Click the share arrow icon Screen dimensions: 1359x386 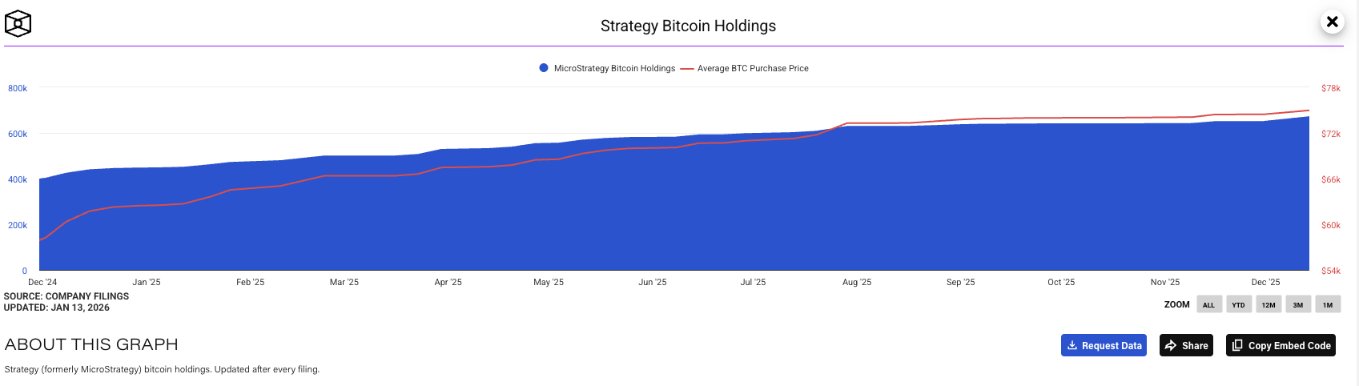click(1171, 345)
